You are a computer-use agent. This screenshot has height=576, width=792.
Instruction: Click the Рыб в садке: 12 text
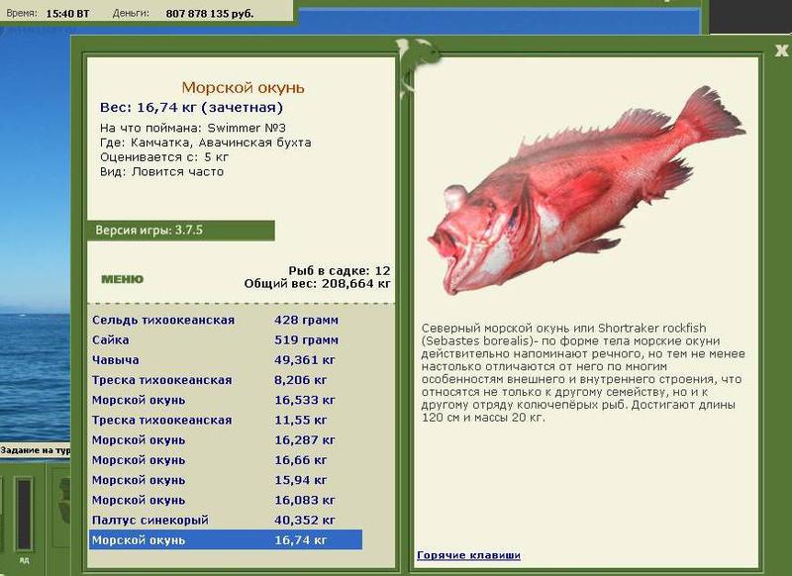(x=340, y=271)
